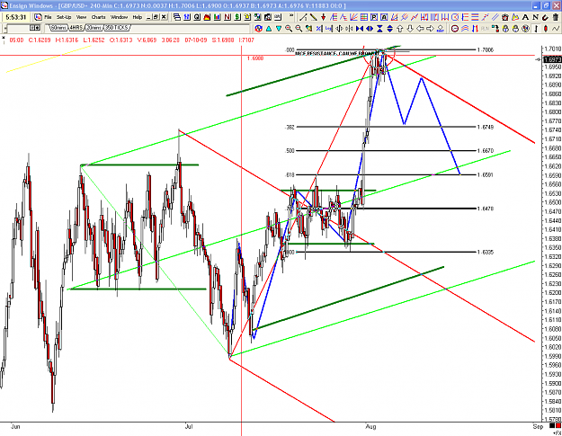Pick the blue parallel lines tool
This screenshot has height=436, width=562.
(495, 17)
